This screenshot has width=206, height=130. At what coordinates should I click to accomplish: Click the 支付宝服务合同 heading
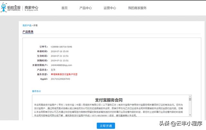click(x=109, y=100)
